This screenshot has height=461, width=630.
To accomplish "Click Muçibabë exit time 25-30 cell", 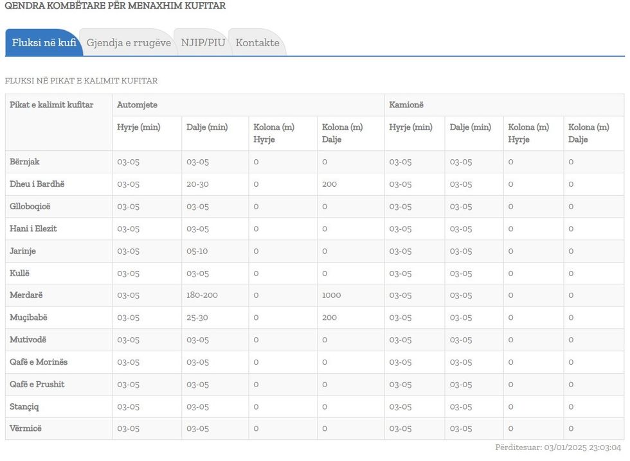I will [197, 318].
